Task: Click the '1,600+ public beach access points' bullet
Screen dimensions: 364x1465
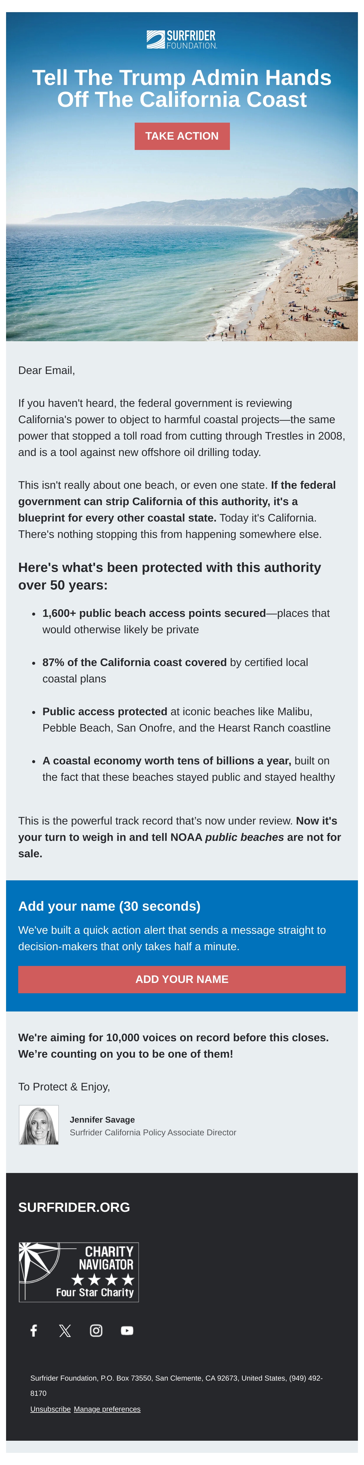Action: tap(186, 621)
